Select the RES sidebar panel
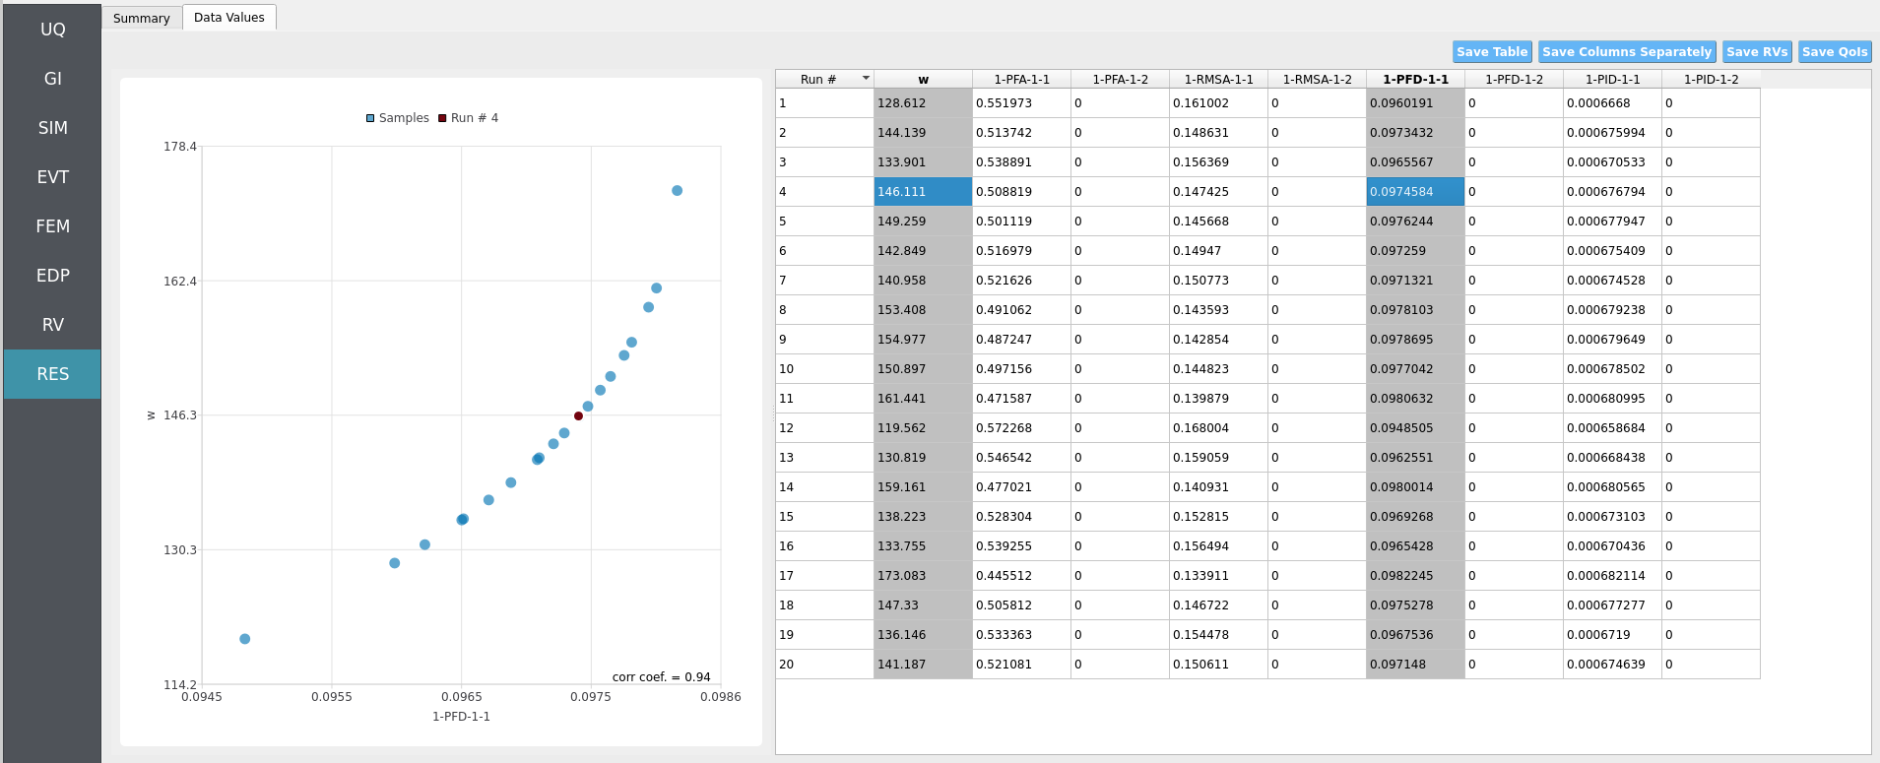This screenshot has height=763, width=1880. tap(52, 374)
